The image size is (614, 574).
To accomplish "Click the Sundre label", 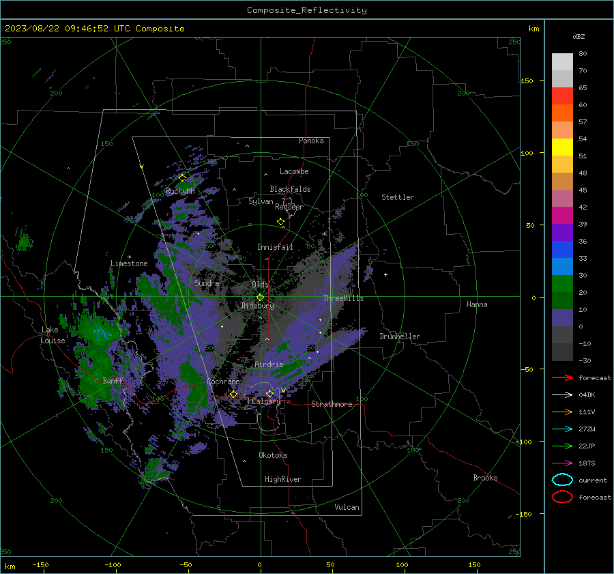I will 207,283.
